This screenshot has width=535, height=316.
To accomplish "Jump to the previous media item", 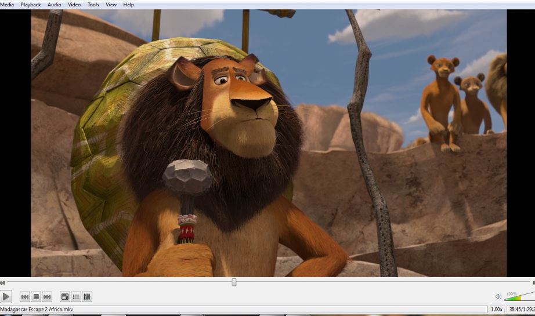I will point(25,297).
